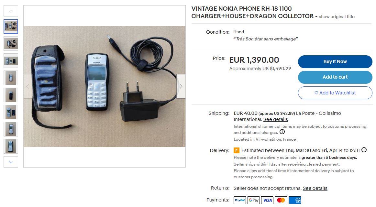Click the American Express payment icon
Screen dimensions: 376x207
coord(295,200)
